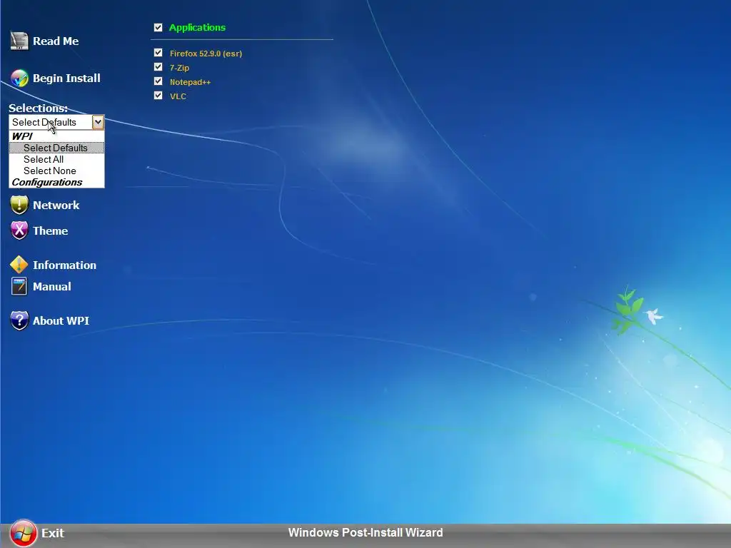Choose Select All from the list
Screen dimensions: 731x548
click(56, 159)
